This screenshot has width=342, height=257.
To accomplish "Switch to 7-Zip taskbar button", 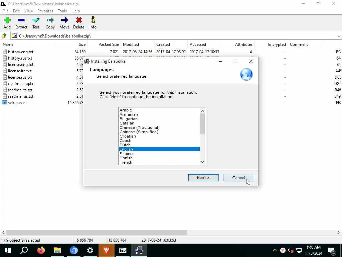I will coord(123,250).
